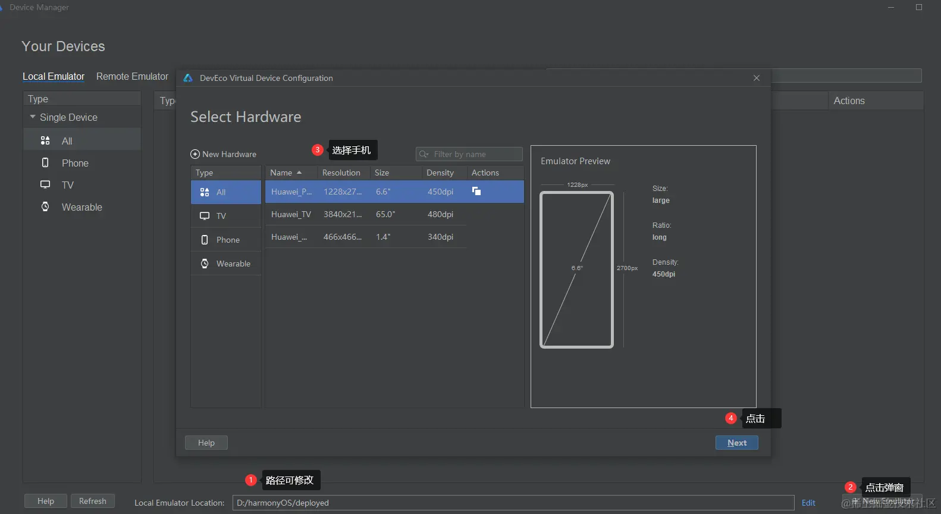Click the 480dpi density cell

tap(440, 214)
